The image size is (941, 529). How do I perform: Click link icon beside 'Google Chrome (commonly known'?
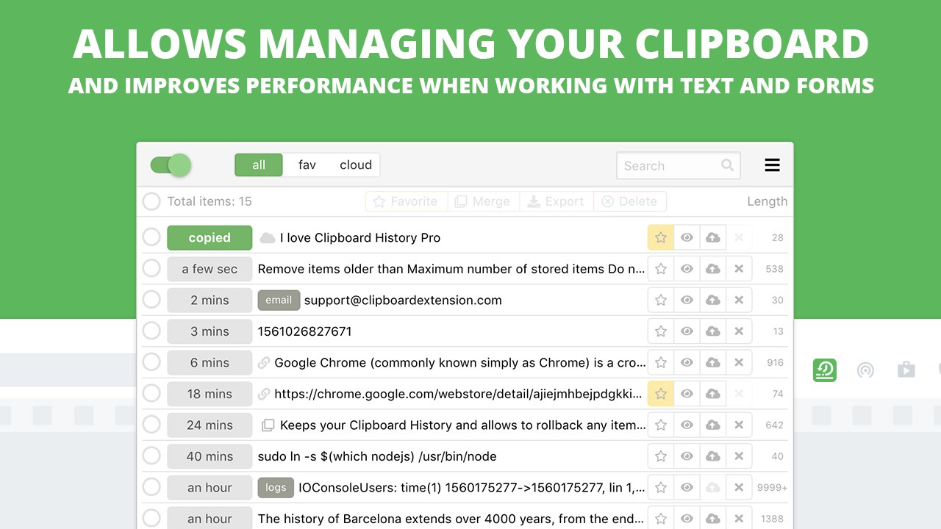pyautogui.click(x=264, y=362)
